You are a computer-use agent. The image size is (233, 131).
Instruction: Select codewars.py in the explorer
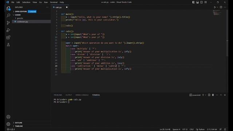(23, 21)
